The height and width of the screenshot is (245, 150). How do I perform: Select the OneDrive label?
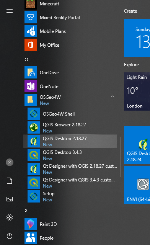pos(49,73)
